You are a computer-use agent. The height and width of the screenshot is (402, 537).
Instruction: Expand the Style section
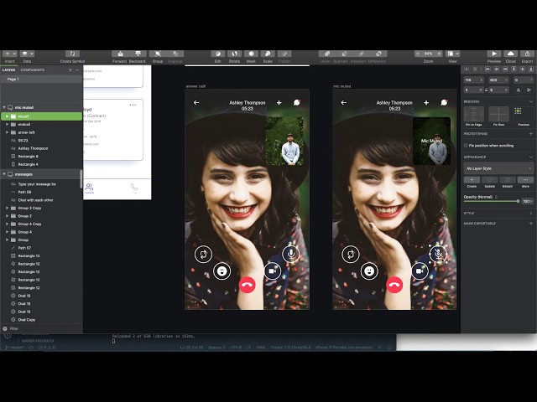coord(531,214)
